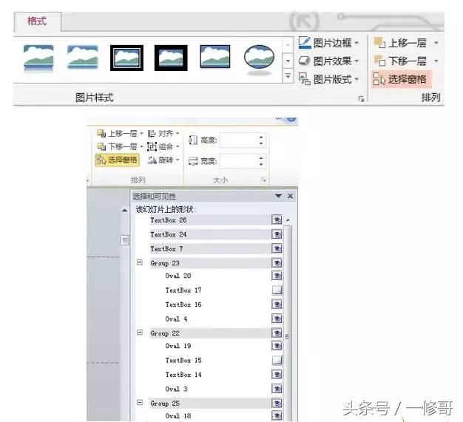
Task: Open the 大小 size dialog launcher
Action: (263, 180)
